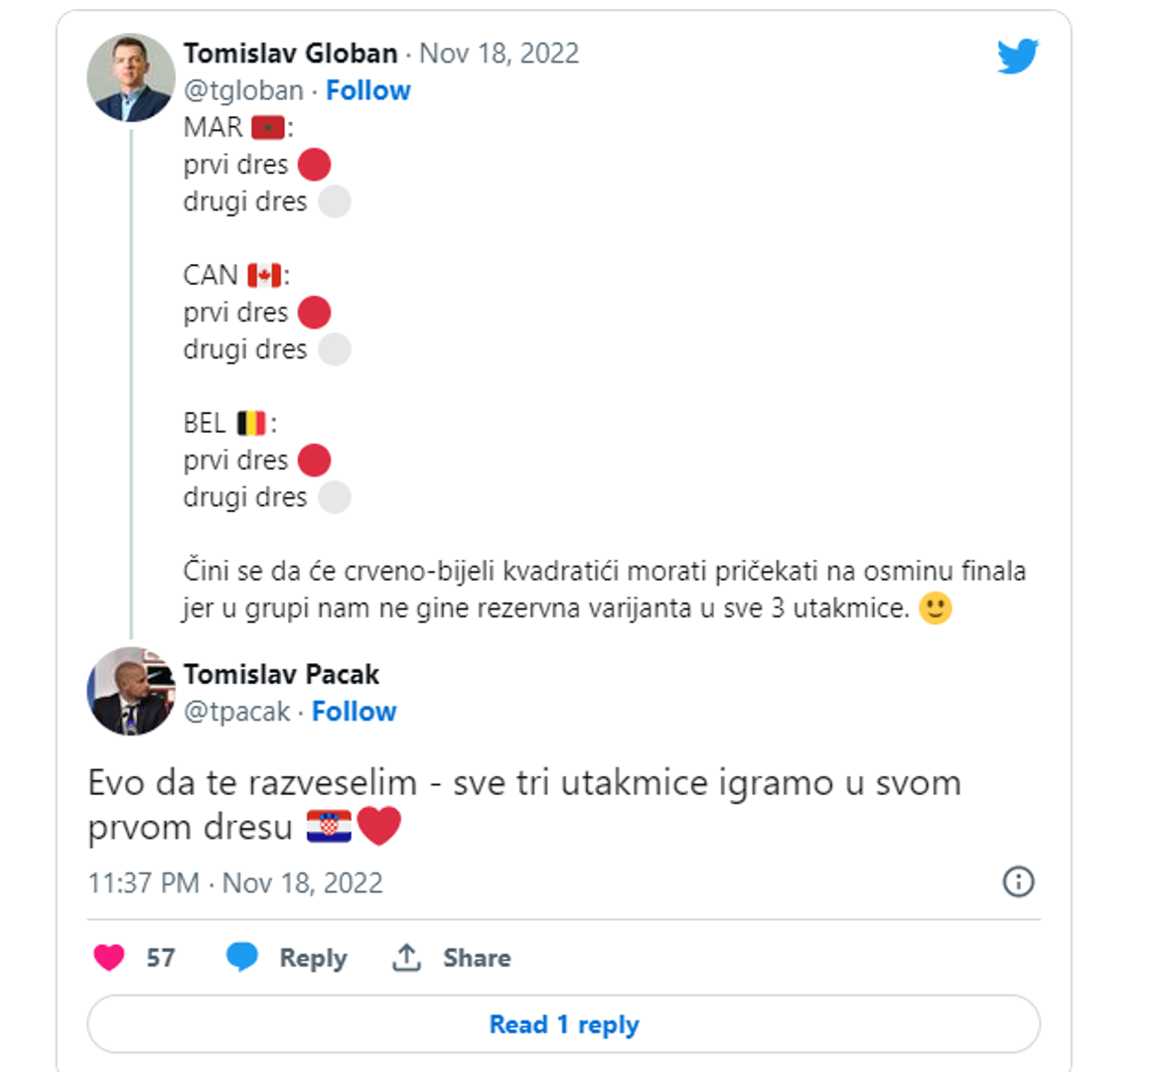
Task: Click the red heart emoji in the tweet
Action: 379,827
